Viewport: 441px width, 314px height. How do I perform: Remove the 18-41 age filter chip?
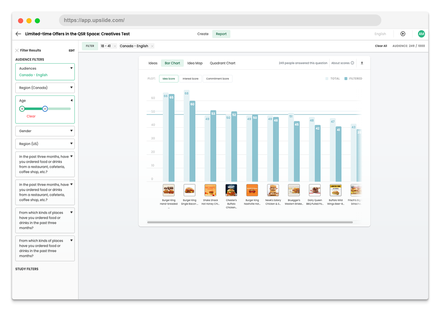click(x=114, y=46)
